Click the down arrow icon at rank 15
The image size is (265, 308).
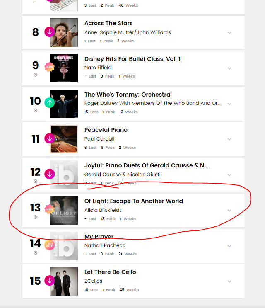(49, 281)
